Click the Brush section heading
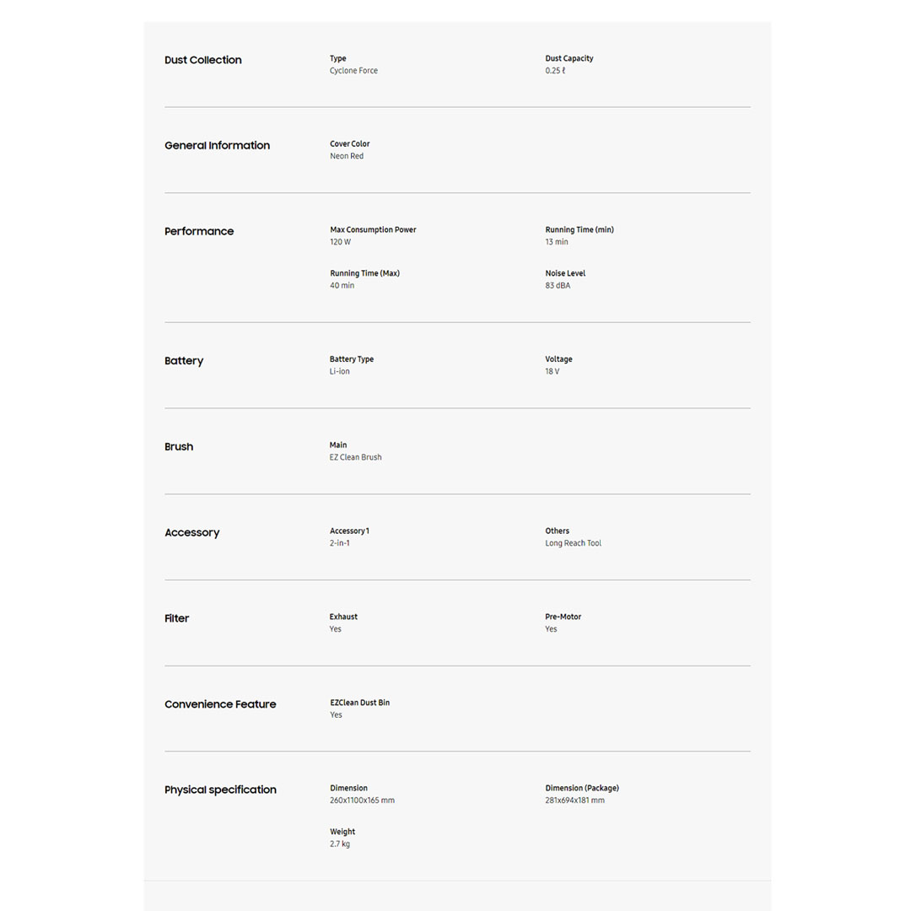 [179, 447]
